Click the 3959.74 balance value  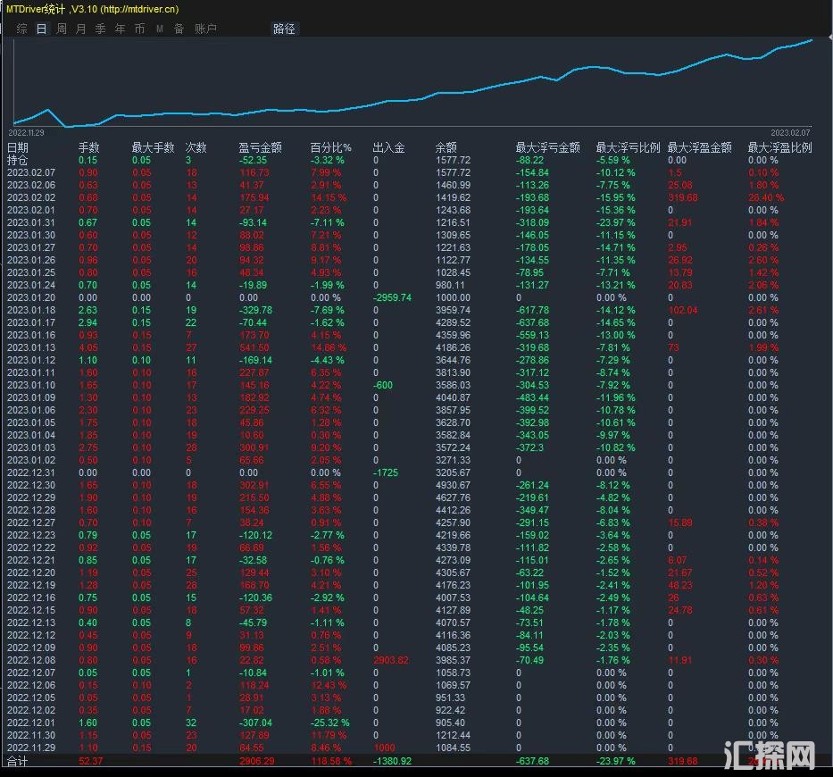pos(453,311)
